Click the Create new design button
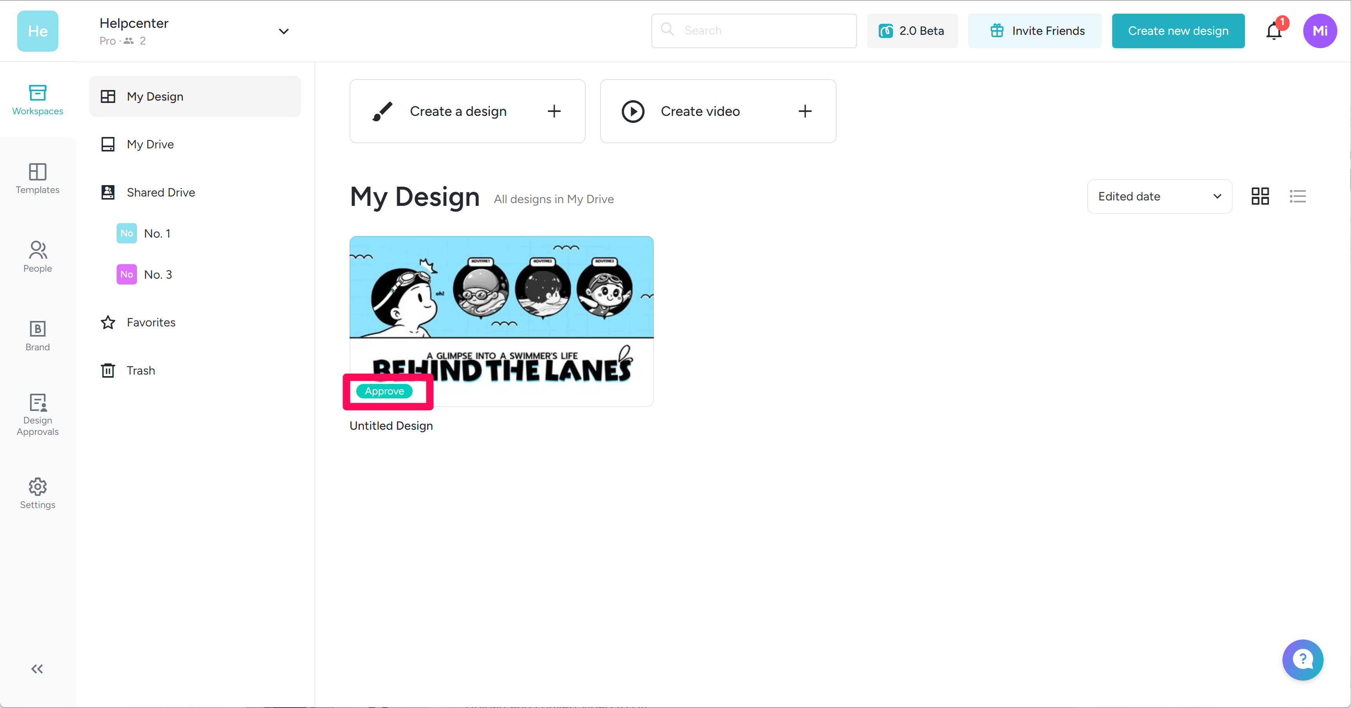 pos(1178,31)
